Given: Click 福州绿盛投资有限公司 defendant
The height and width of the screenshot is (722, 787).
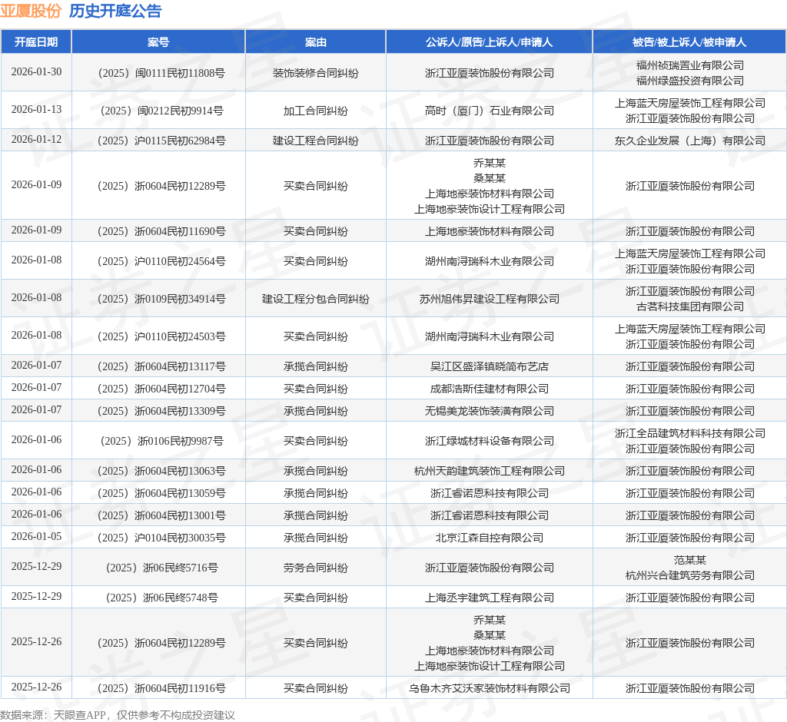Looking at the screenshot, I should (x=690, y=81).
